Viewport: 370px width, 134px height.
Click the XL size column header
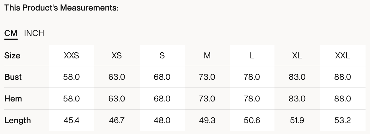coord(297,56)
